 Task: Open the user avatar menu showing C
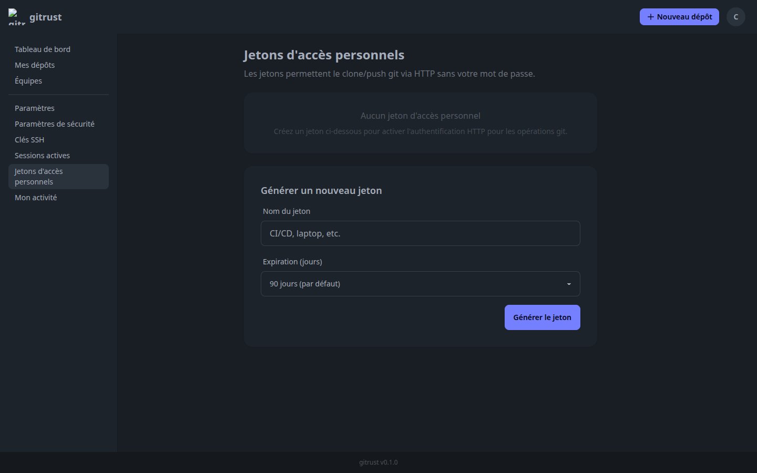[x=735, y=16]
